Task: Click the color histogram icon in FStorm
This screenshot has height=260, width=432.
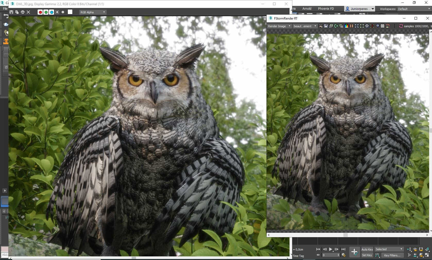Action: [x=346, y=26]
